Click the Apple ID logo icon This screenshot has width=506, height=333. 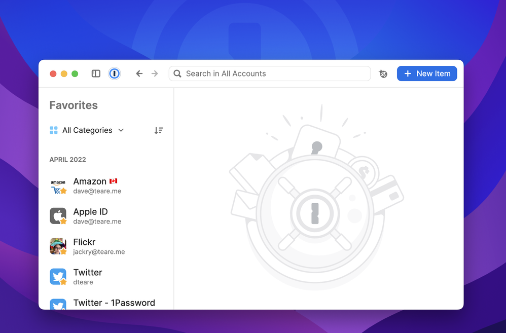58,216
